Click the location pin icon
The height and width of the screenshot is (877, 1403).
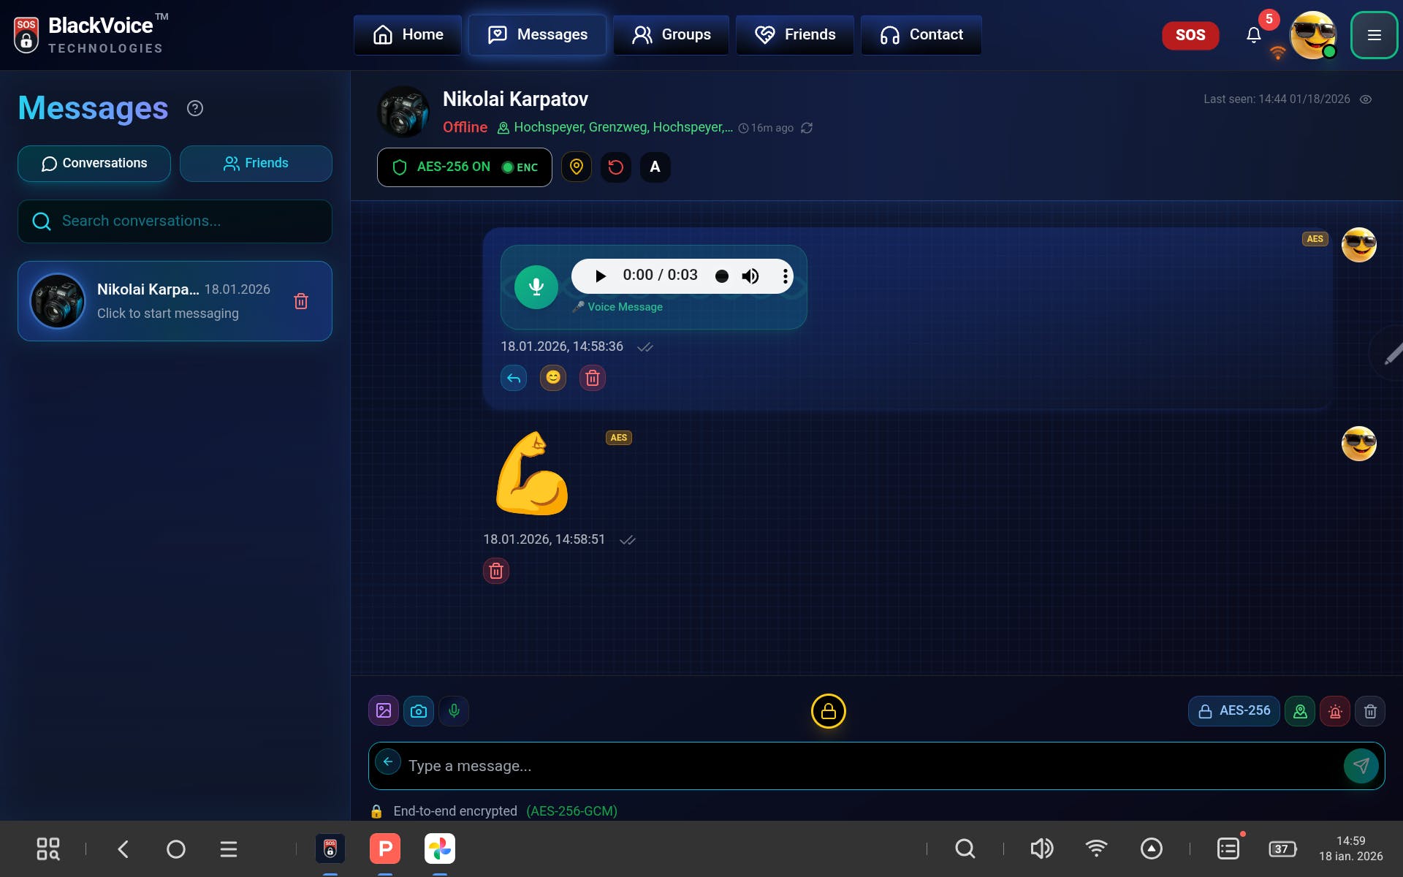(x=576, y=167)
